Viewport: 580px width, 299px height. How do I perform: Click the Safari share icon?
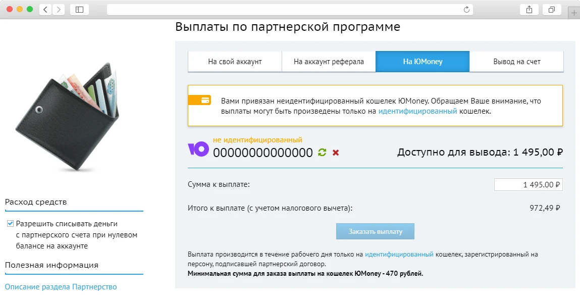click(x=529, y=9)
